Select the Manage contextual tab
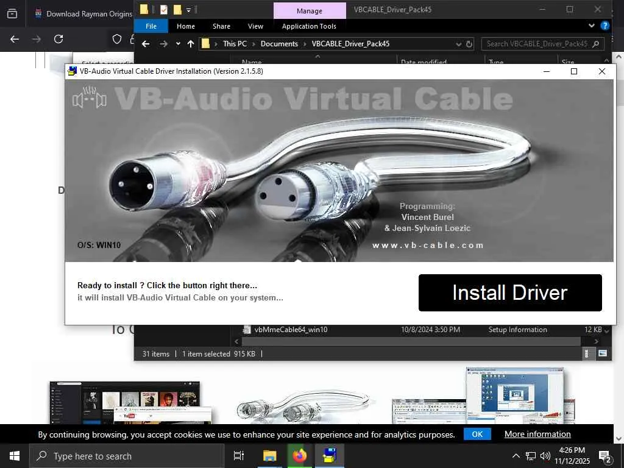The width and height of the screenshot is (624, 468). click(x=309, y=11)
